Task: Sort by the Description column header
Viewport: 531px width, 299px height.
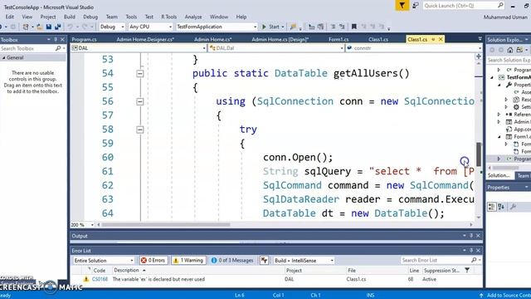Action: [x=126, y=270]
